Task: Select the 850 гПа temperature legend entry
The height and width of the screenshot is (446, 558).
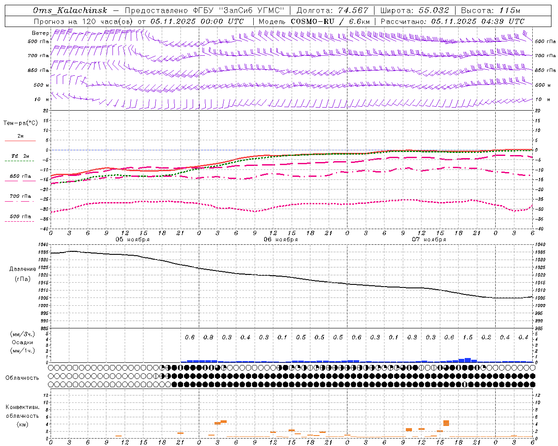Action: tap(20, 176)
